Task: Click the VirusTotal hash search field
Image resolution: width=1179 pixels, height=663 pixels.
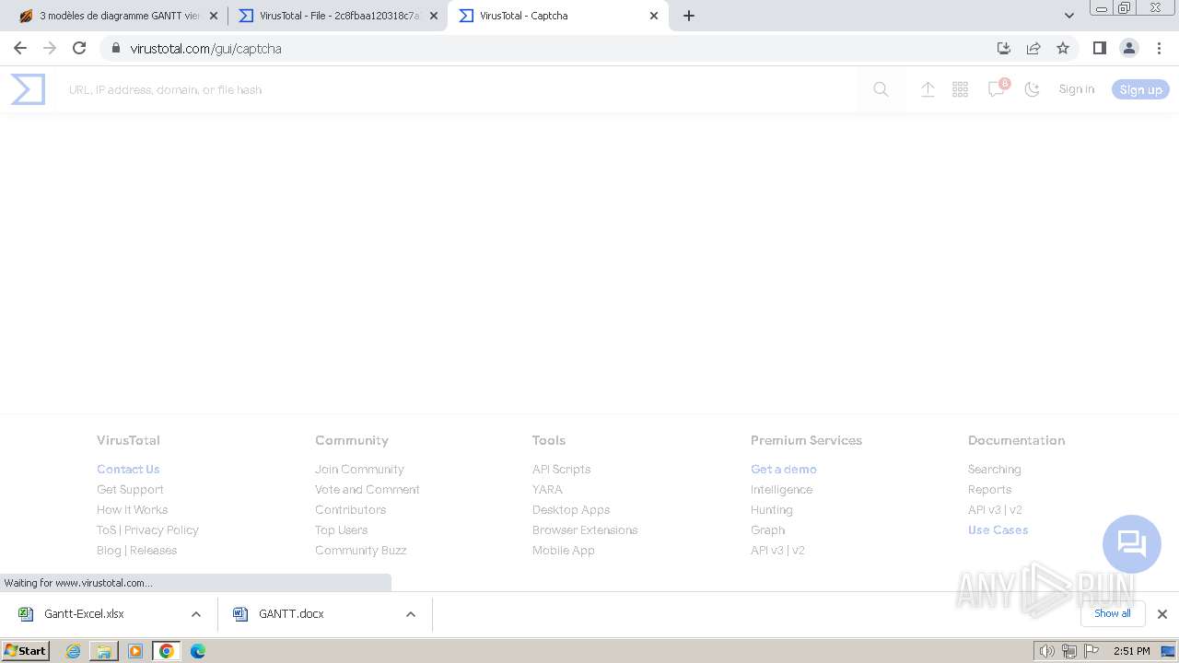Action: pos(456,89)
